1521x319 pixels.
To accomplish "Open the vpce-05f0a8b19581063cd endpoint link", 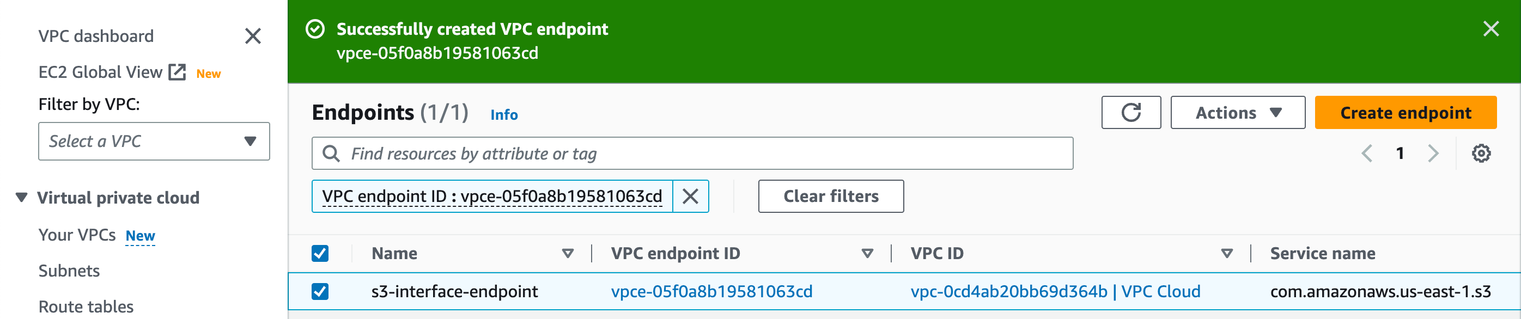I will point(711,291).
